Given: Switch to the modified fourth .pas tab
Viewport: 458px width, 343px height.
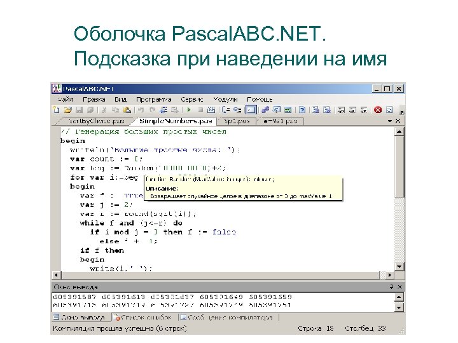Looking at the screenshot, I should tap(281, 121).
